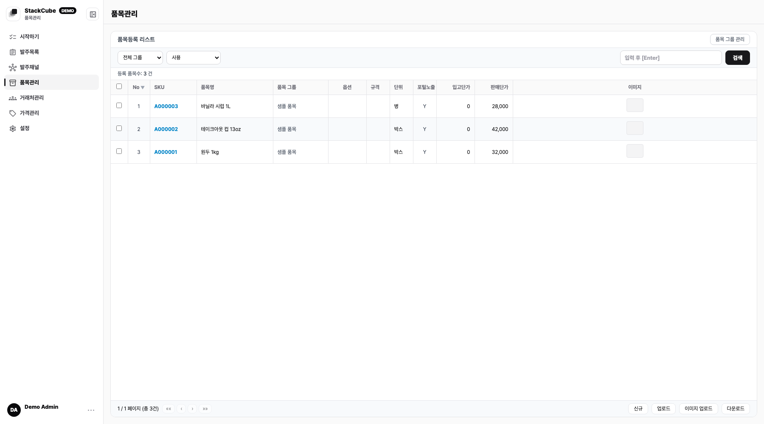This screenshot has height=424, width=764.
Task: Open 거래처관리 in the sidebar
Action: 51,98
